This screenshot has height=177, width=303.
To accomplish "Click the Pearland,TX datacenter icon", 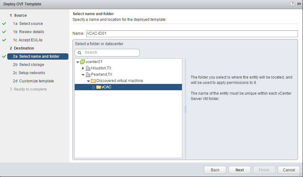I will click(x=88, y=74).
